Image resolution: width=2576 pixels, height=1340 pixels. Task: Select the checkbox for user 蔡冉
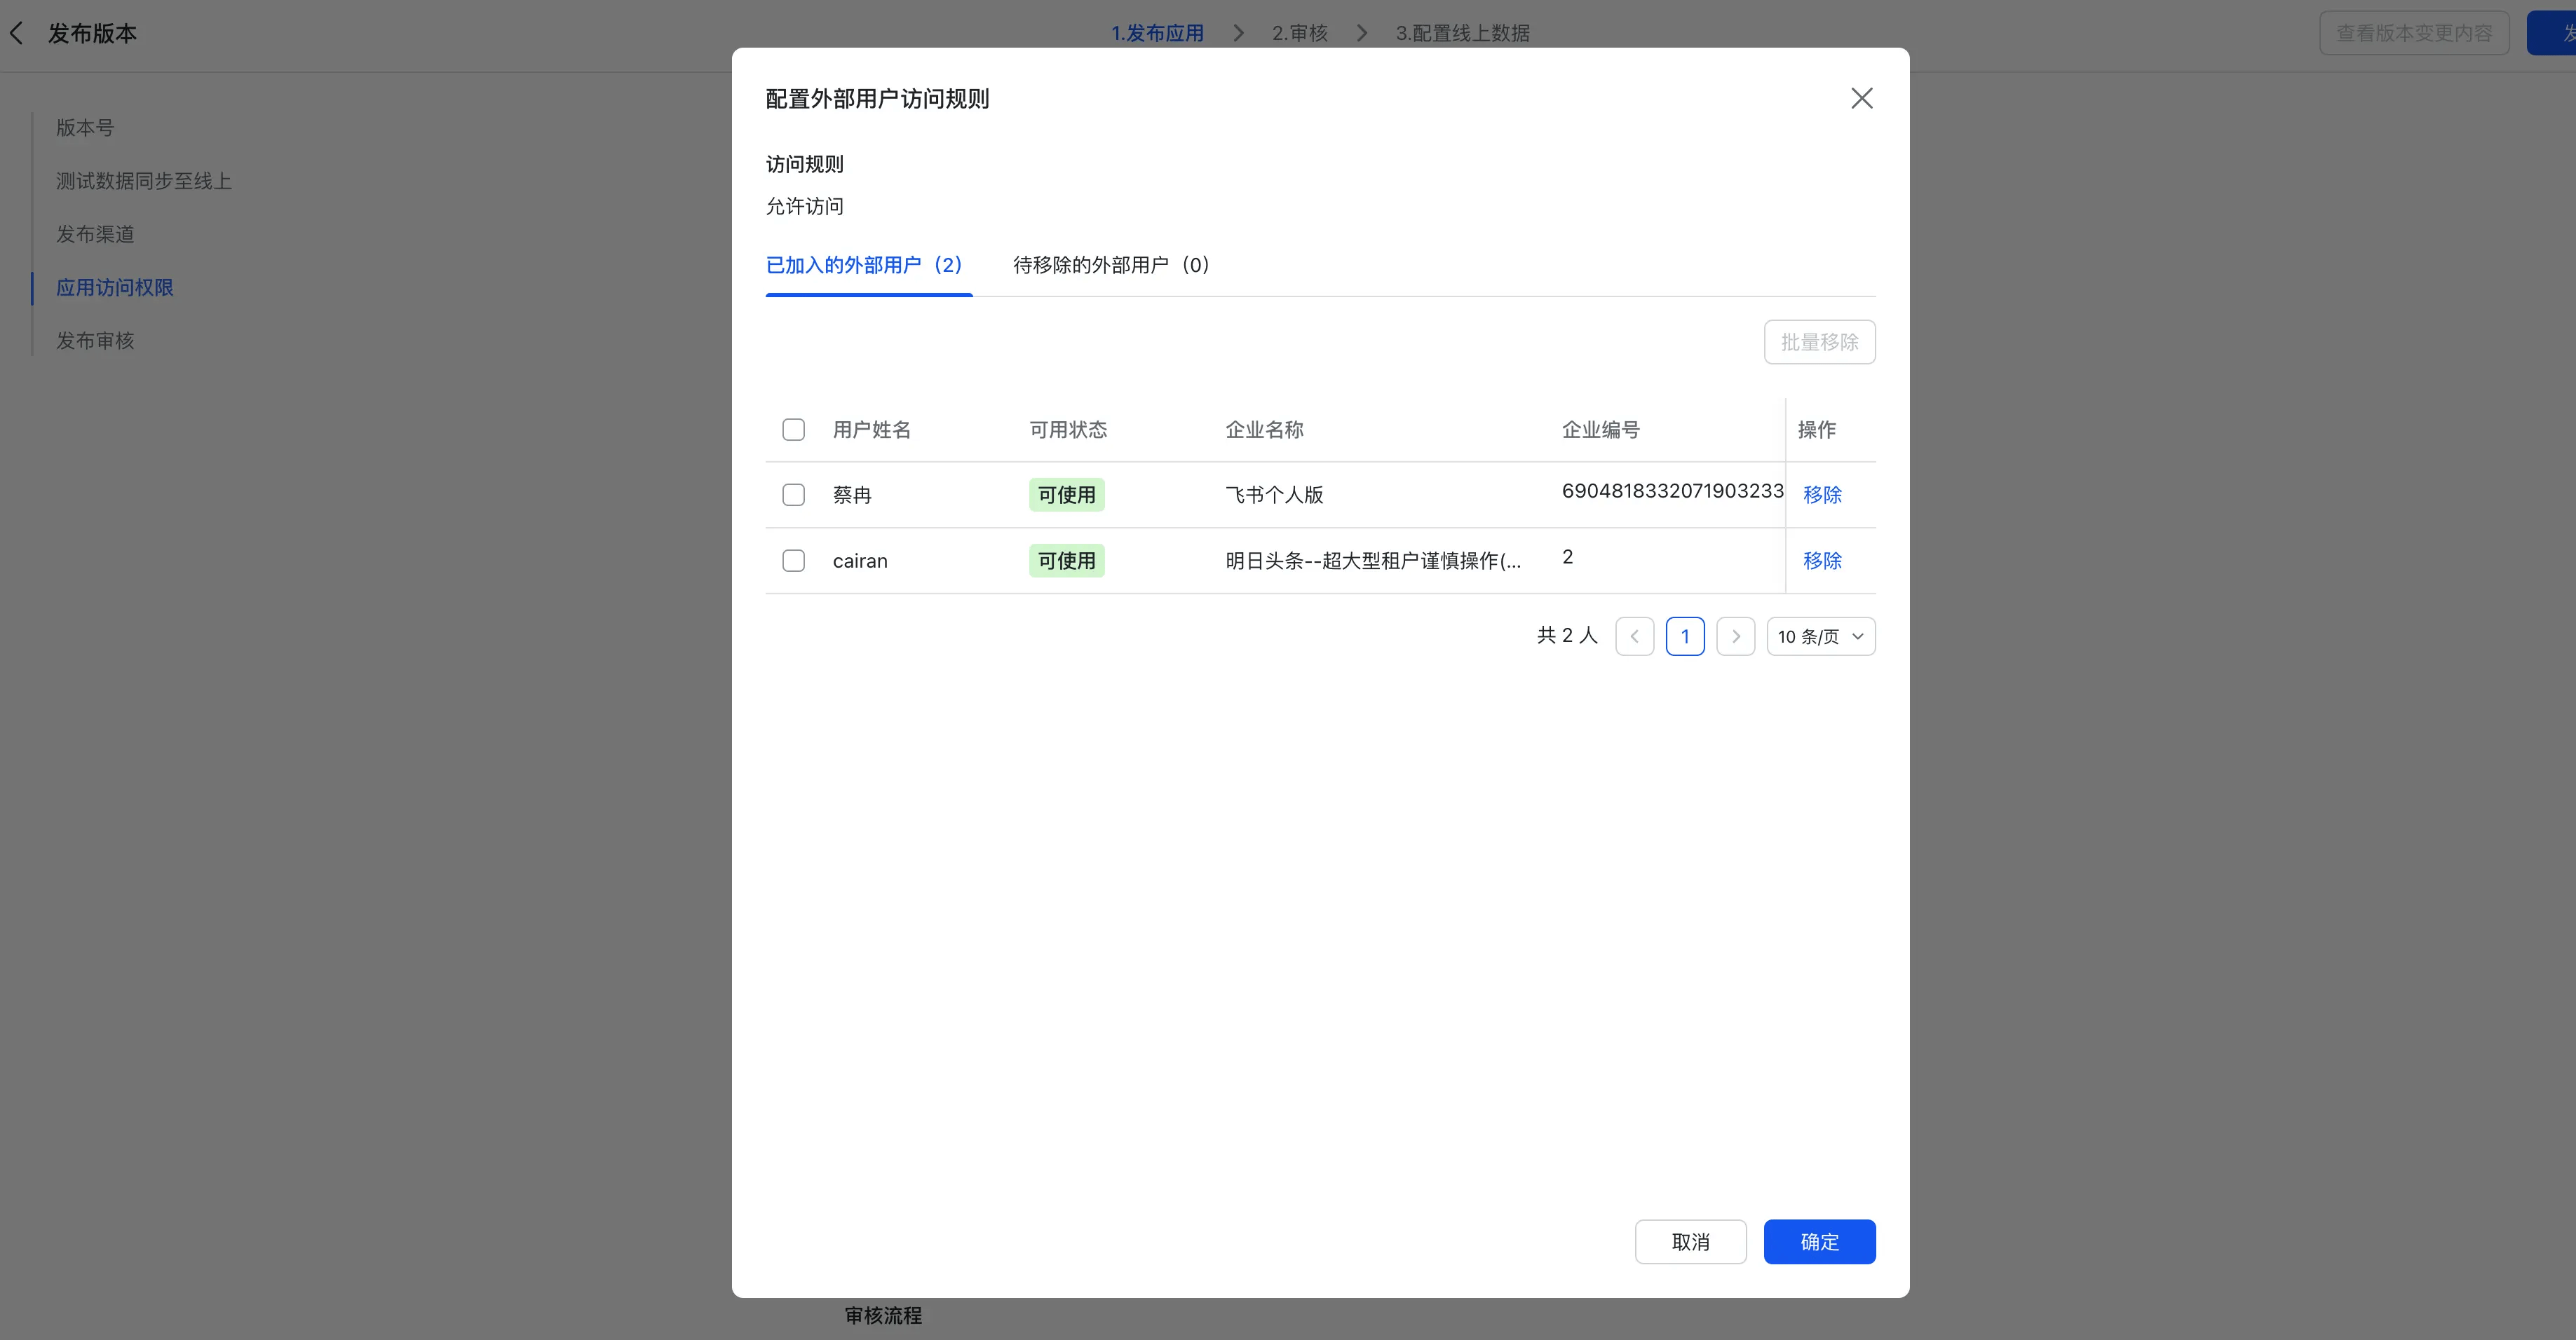click(x=793, y=495)
